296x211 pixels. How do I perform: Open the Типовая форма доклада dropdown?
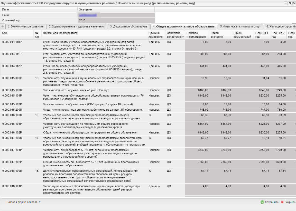point(23,202)
